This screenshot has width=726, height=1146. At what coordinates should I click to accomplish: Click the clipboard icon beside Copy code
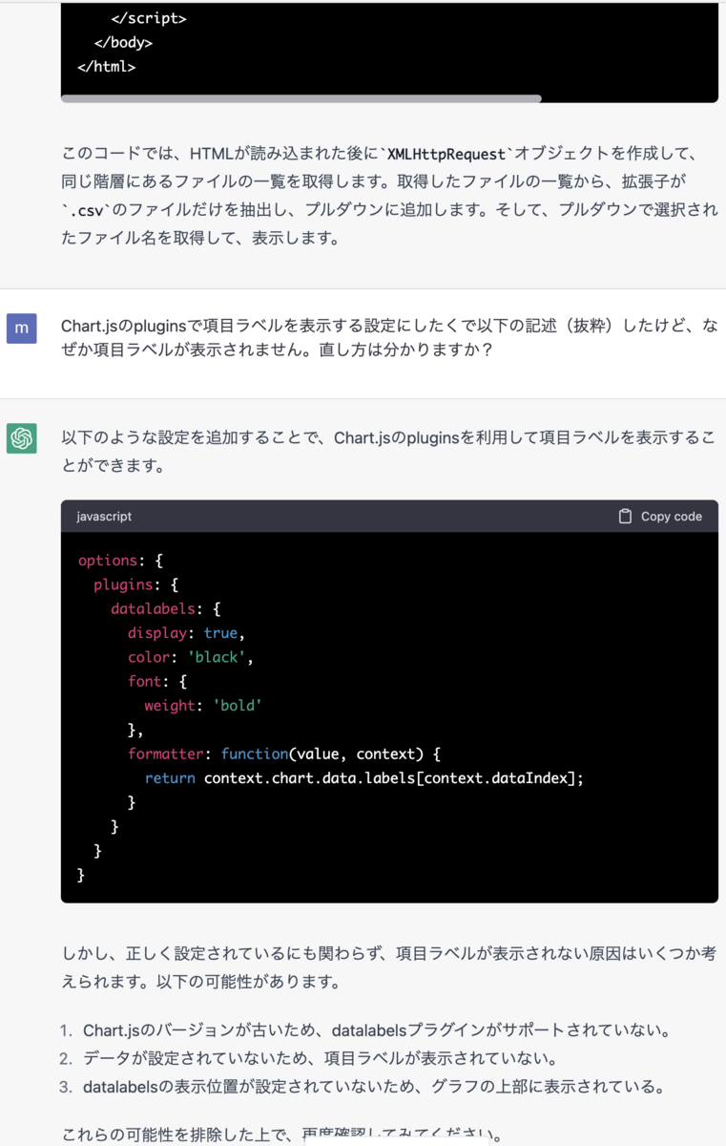[625, 516]
